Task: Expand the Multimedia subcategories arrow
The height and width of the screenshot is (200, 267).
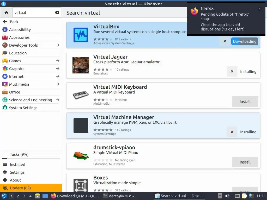Action: pos(58,84)
